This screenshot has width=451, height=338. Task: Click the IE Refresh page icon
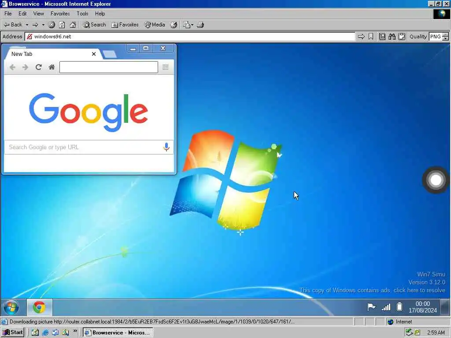pyautogui.click(x=62, y=25)
